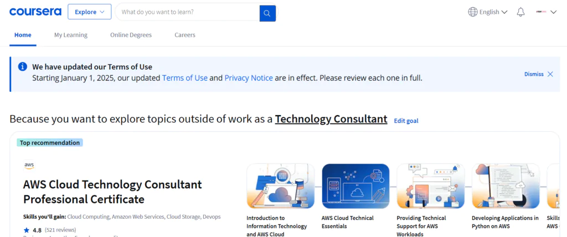Click Providing Technical Support for AWS title
The height and width of the screenshot is (237, 567).
click(421, 226)
